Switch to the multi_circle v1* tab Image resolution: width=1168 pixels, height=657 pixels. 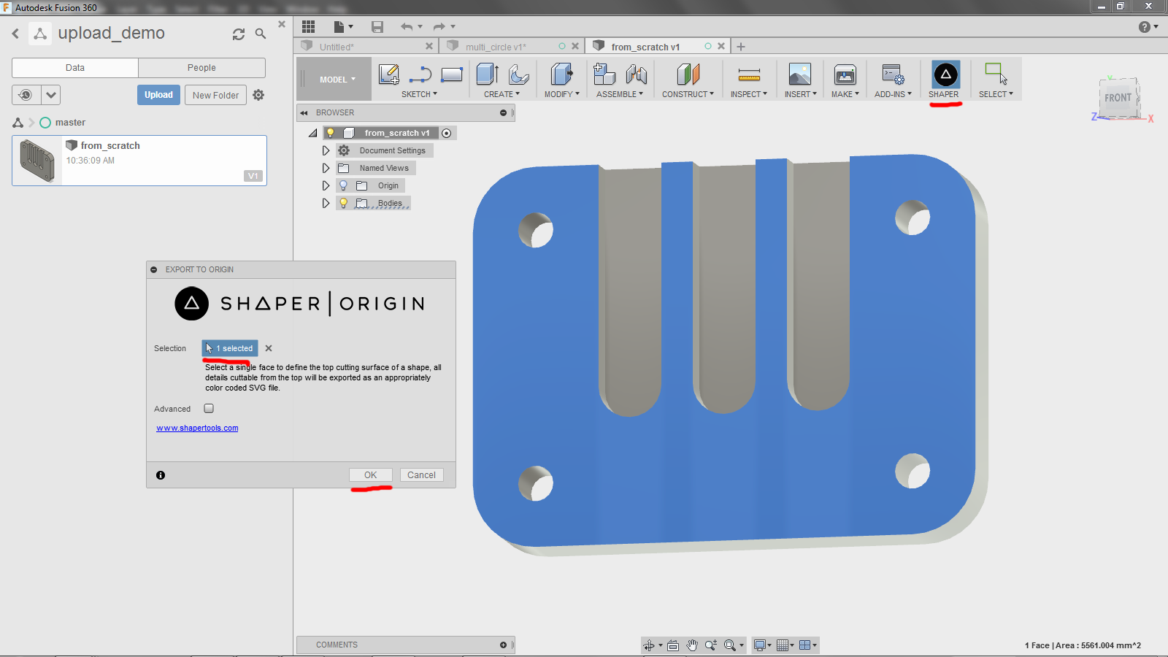tap(512, 46)
